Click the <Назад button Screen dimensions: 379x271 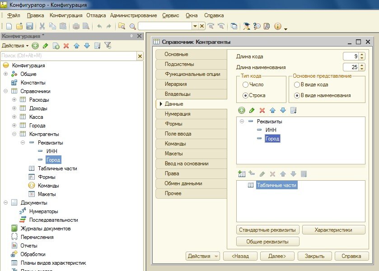[240, 256]
